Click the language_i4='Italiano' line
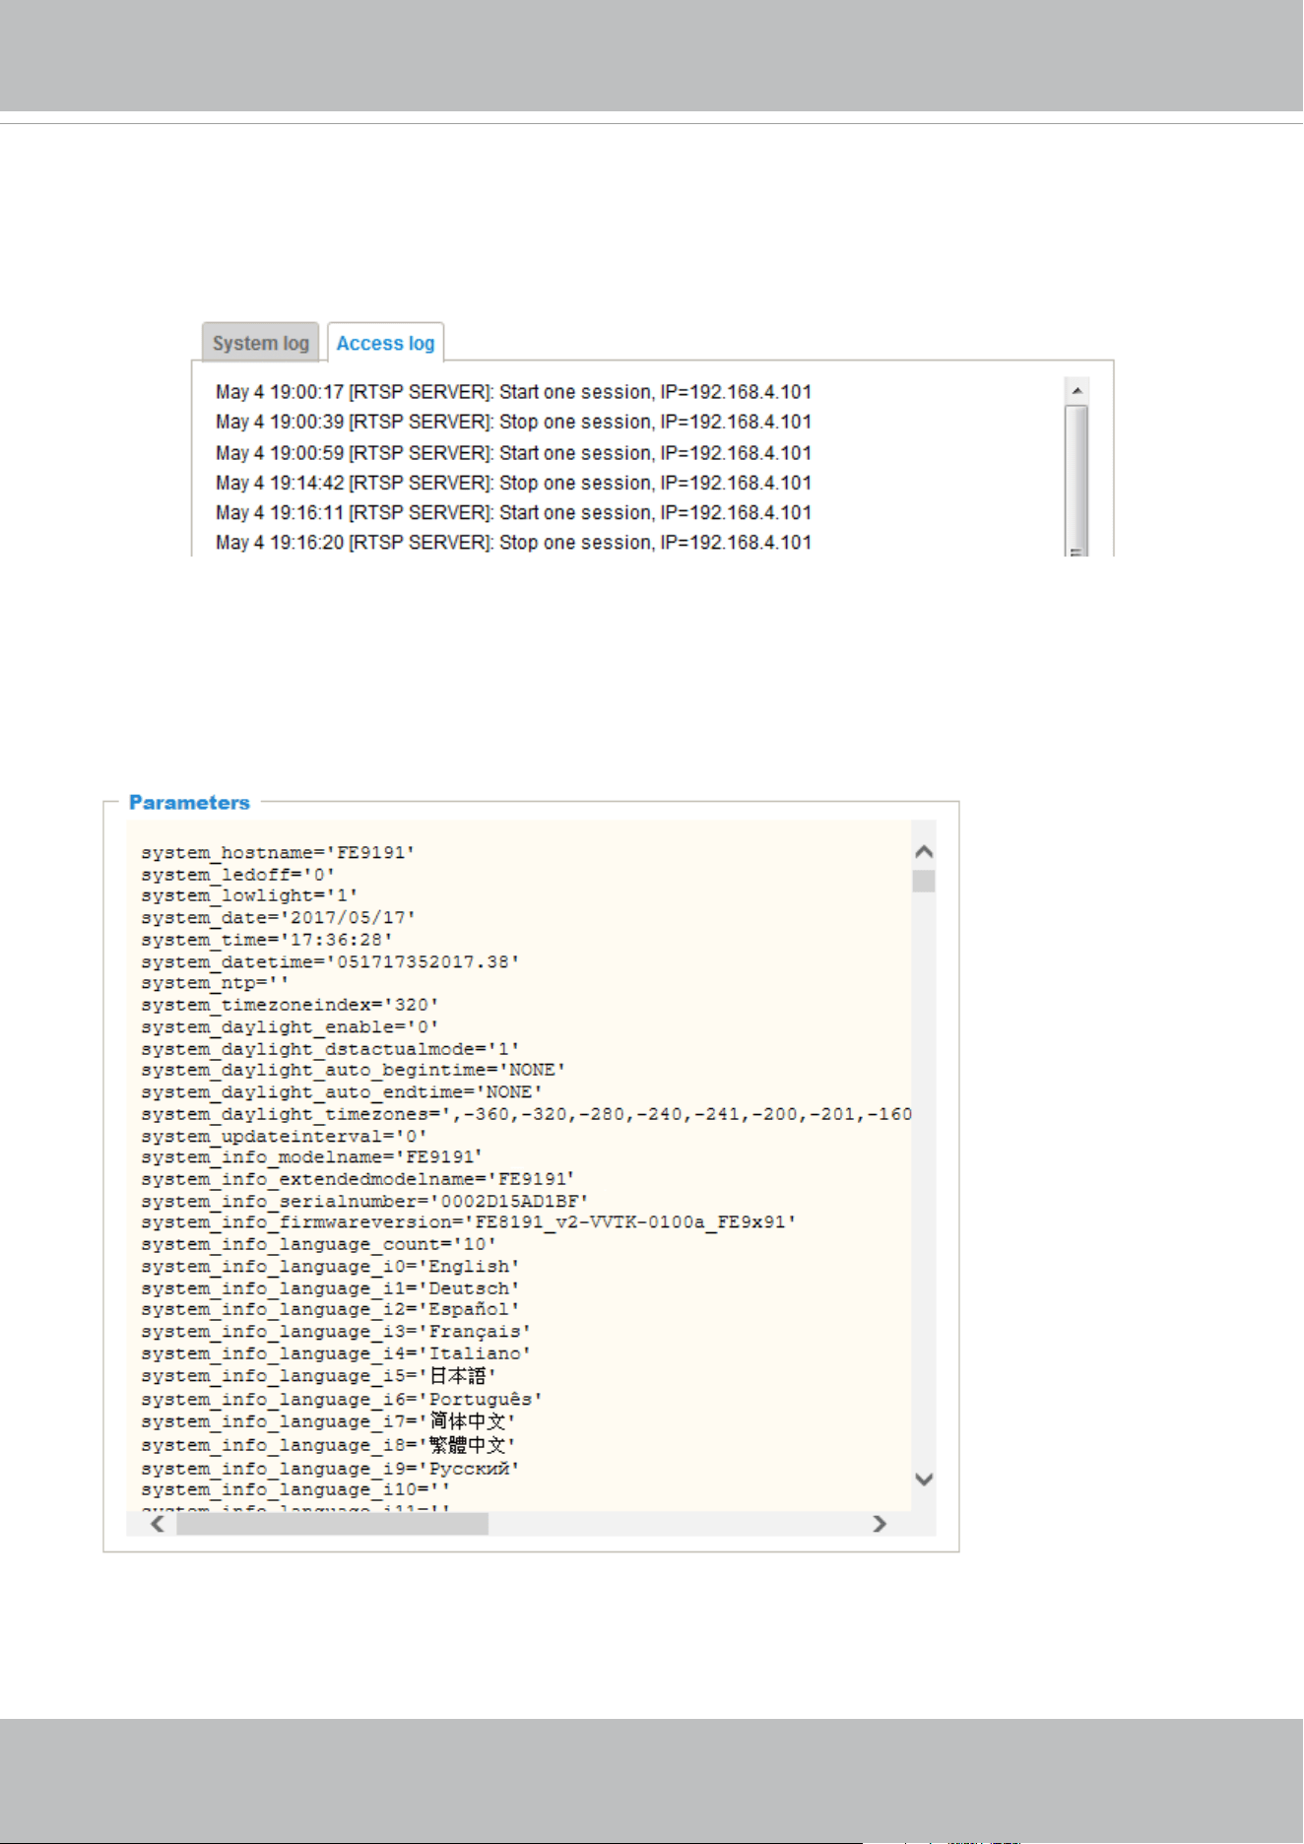 point(336,1353)
